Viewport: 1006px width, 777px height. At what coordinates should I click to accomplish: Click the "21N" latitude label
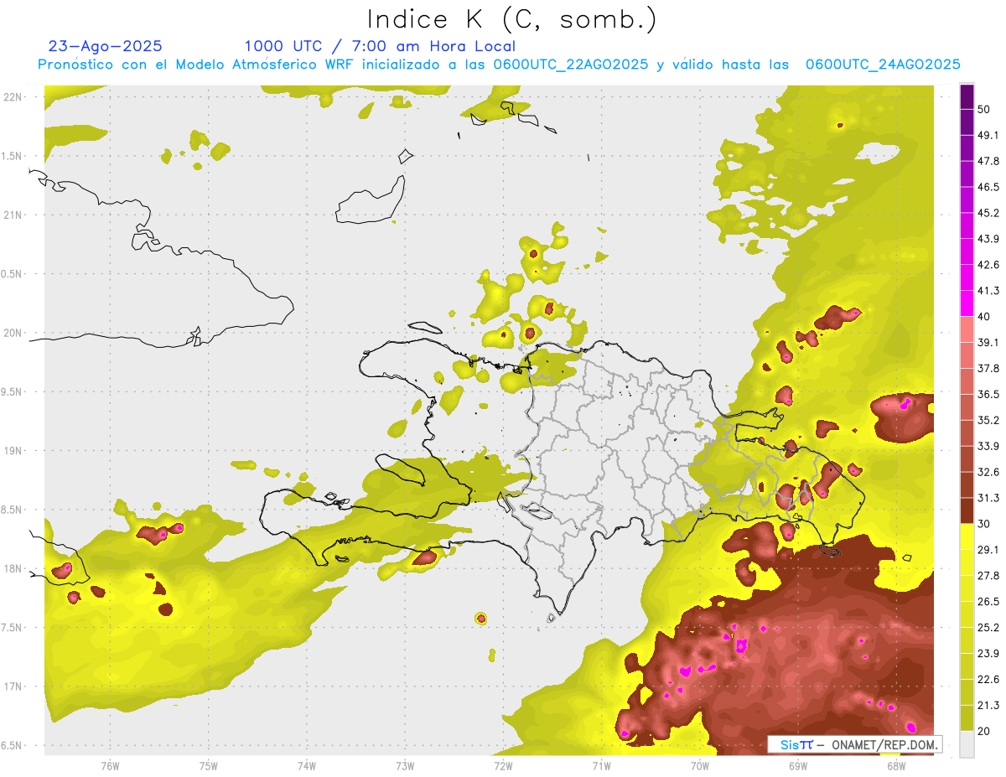[x=13, y=215]
